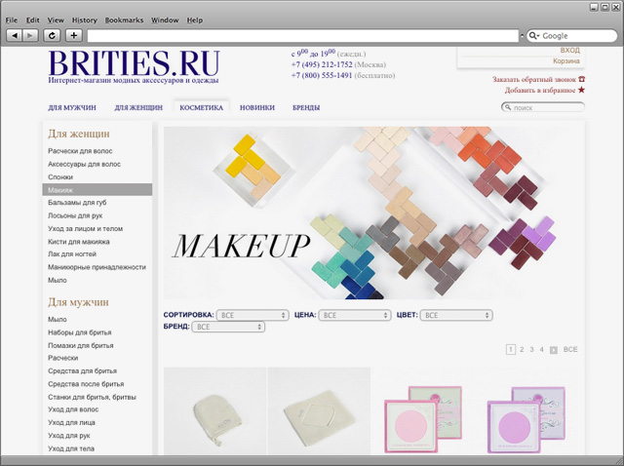Click the magnifier icon in Google search box
The width and height of the screenshot is (624, 466).
[x=534, y=35]
